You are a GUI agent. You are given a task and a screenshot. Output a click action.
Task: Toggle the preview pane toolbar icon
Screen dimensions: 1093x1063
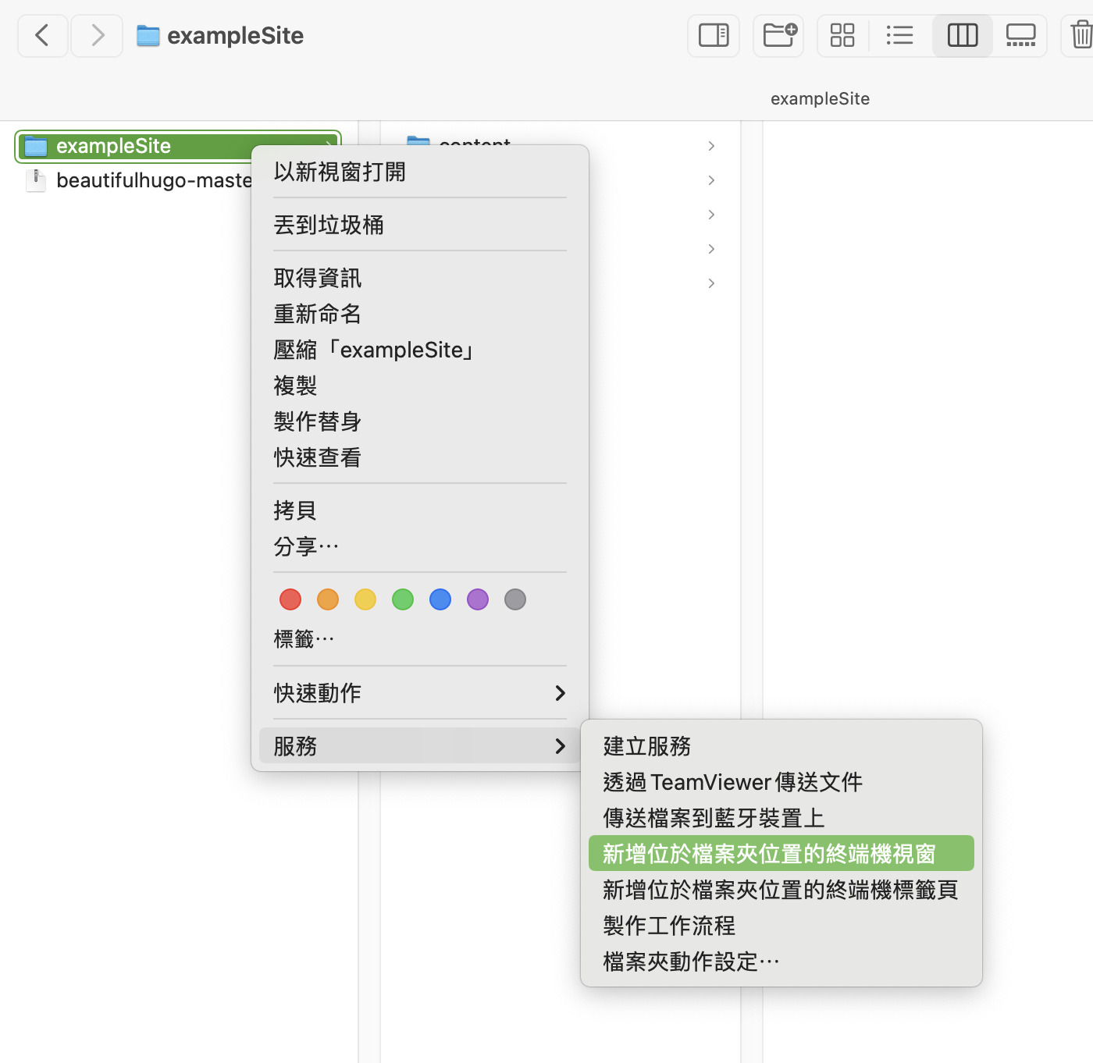click(x=714, y=35)
